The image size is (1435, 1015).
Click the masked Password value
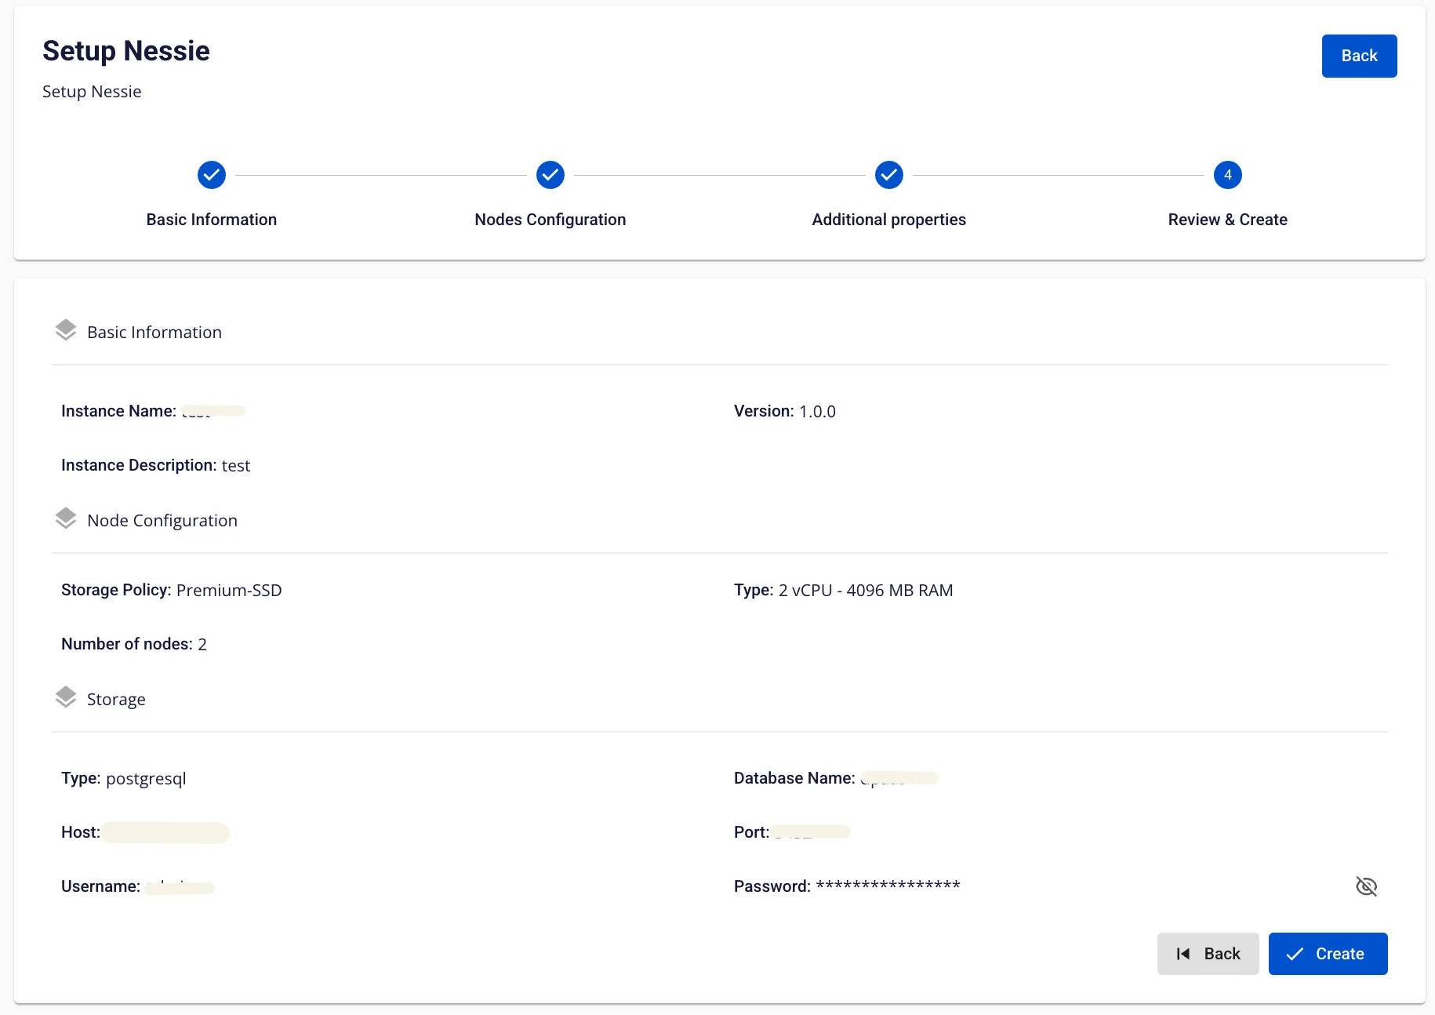pyautogui.click(x=888, y=886)
